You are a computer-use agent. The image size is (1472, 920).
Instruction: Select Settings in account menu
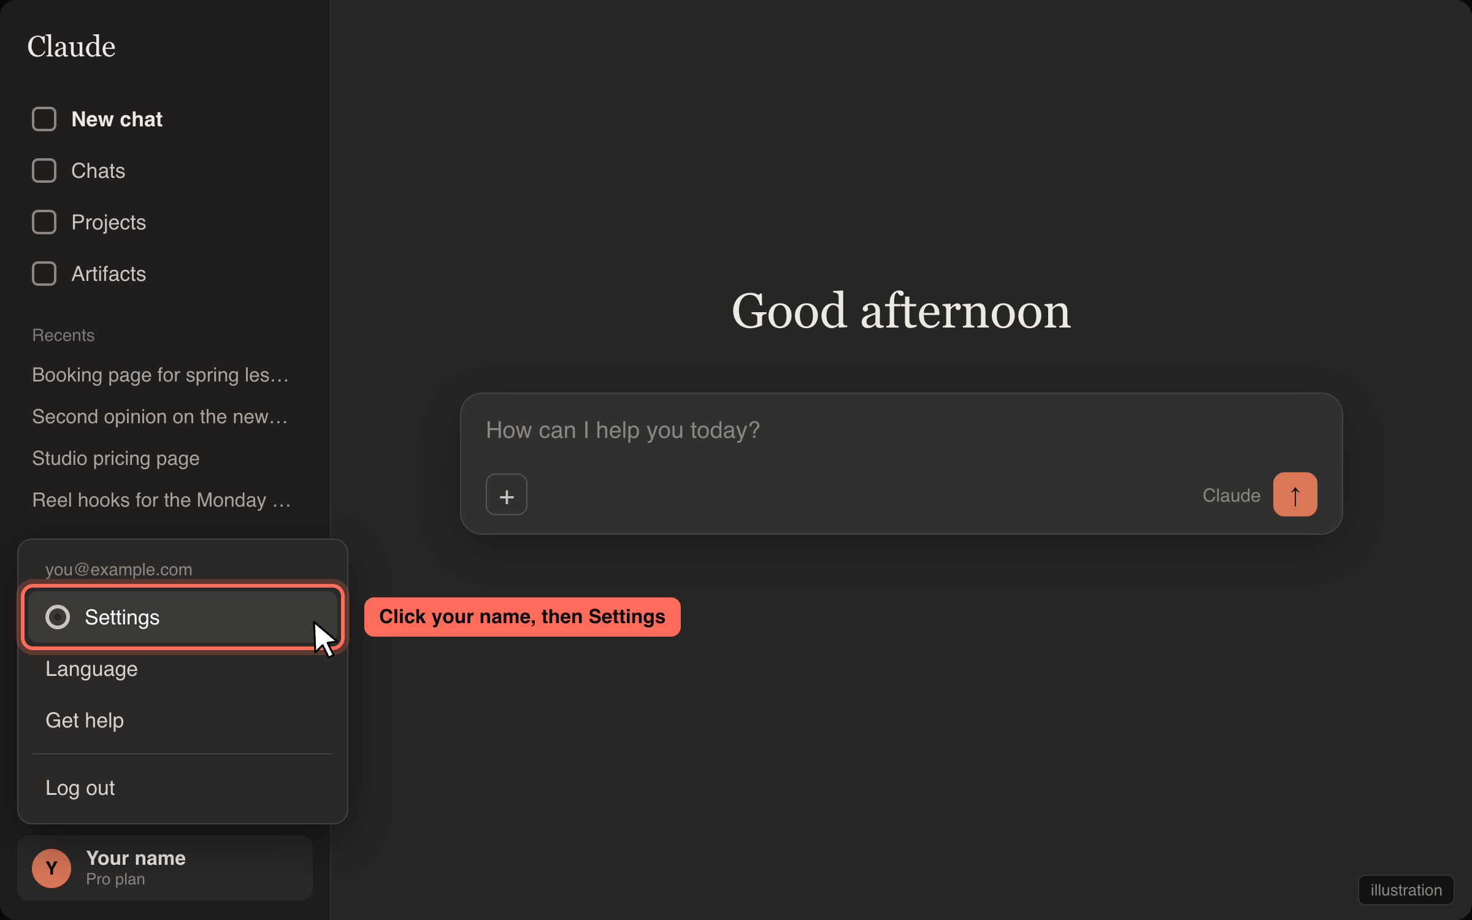(x=183, y=617)
